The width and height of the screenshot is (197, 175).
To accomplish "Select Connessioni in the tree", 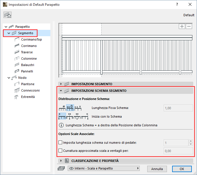I will point(30,90).
